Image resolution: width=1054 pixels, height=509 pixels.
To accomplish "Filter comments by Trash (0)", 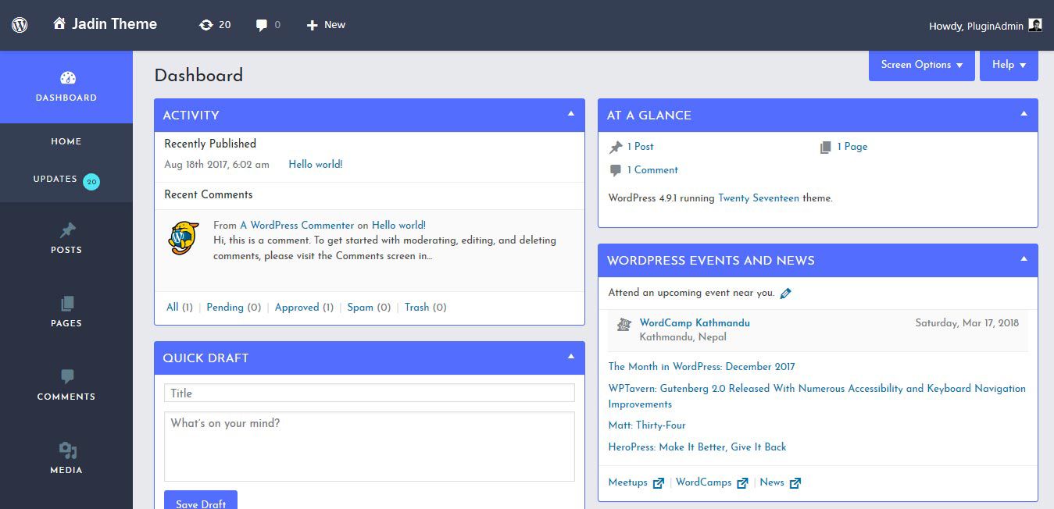I will 426,308.
